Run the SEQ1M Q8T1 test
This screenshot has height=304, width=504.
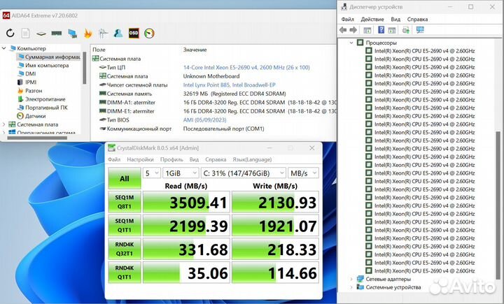(125, 201)
